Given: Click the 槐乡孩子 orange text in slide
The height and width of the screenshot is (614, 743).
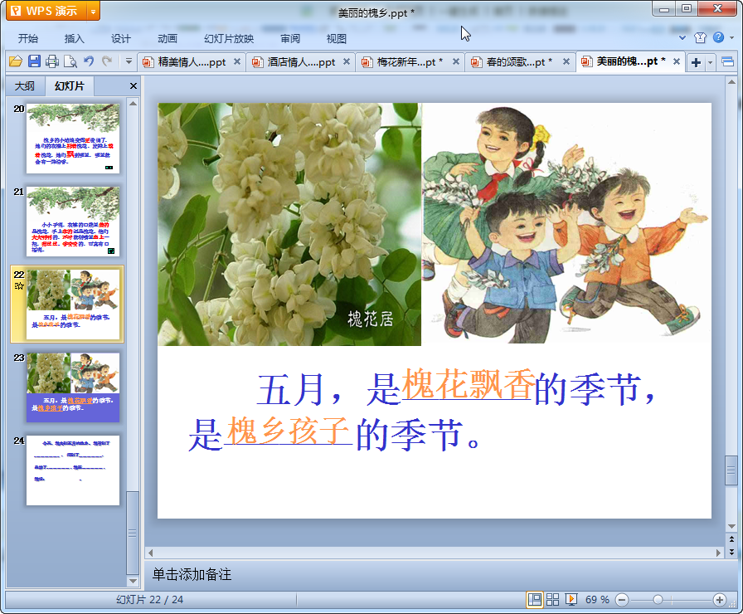Looking at the screenshot, I should click(x=289, y=431).
